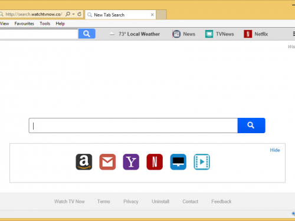The height and width of the screenshot is (221, 295).
Task: Open a new blank tab button
Action: 162,15
